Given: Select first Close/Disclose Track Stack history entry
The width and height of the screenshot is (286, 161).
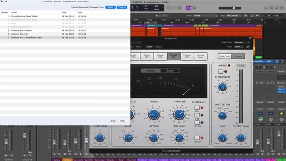Looking at the screenshot, I should (65, 16).
